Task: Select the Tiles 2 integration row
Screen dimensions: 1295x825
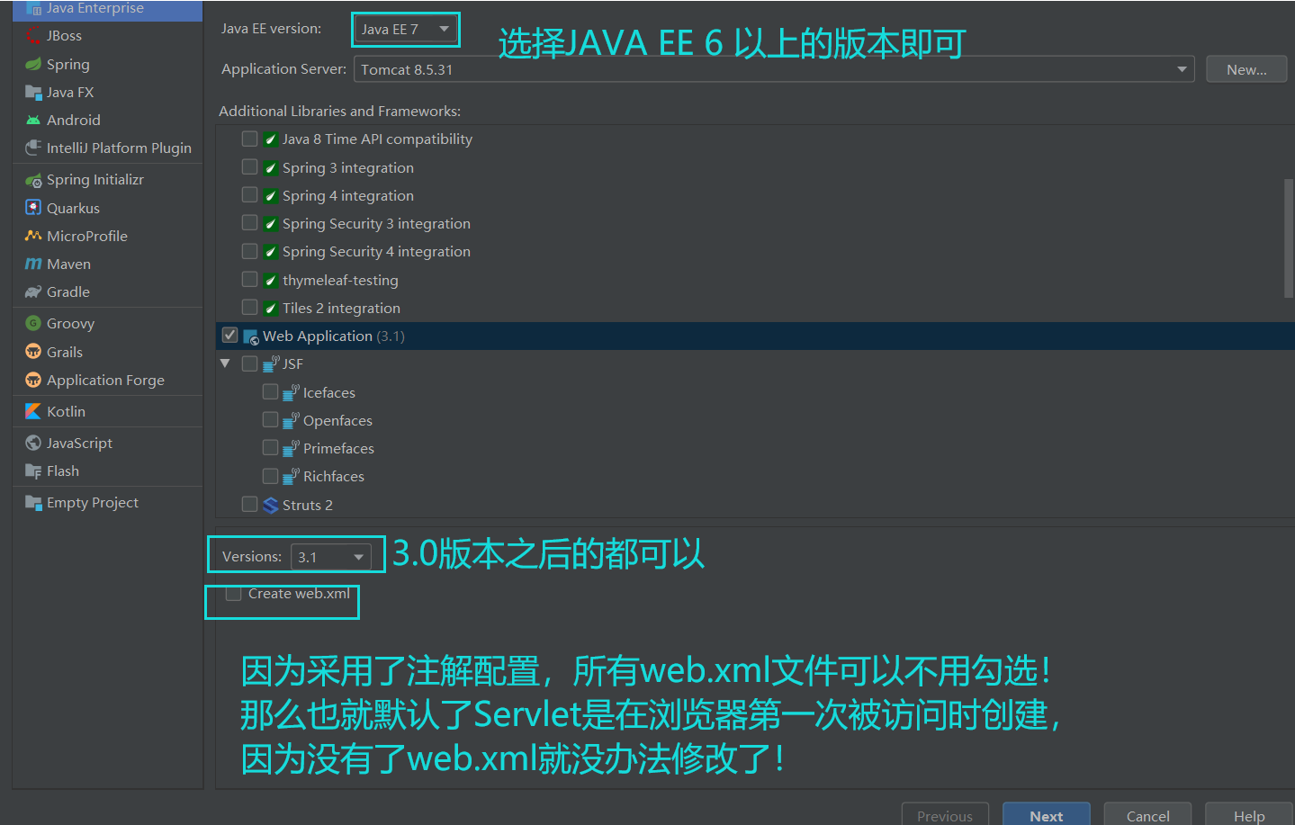Action: coord(755,308)
